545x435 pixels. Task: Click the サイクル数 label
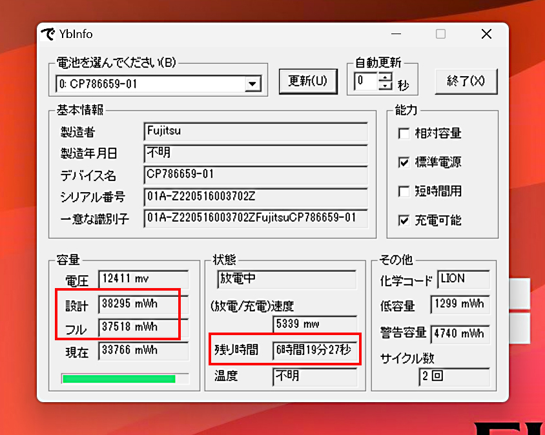[x=407, y=358]
